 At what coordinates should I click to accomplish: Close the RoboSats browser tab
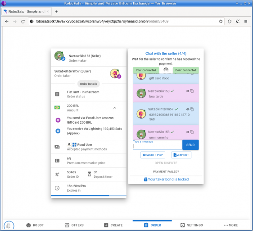coord(48,11)
